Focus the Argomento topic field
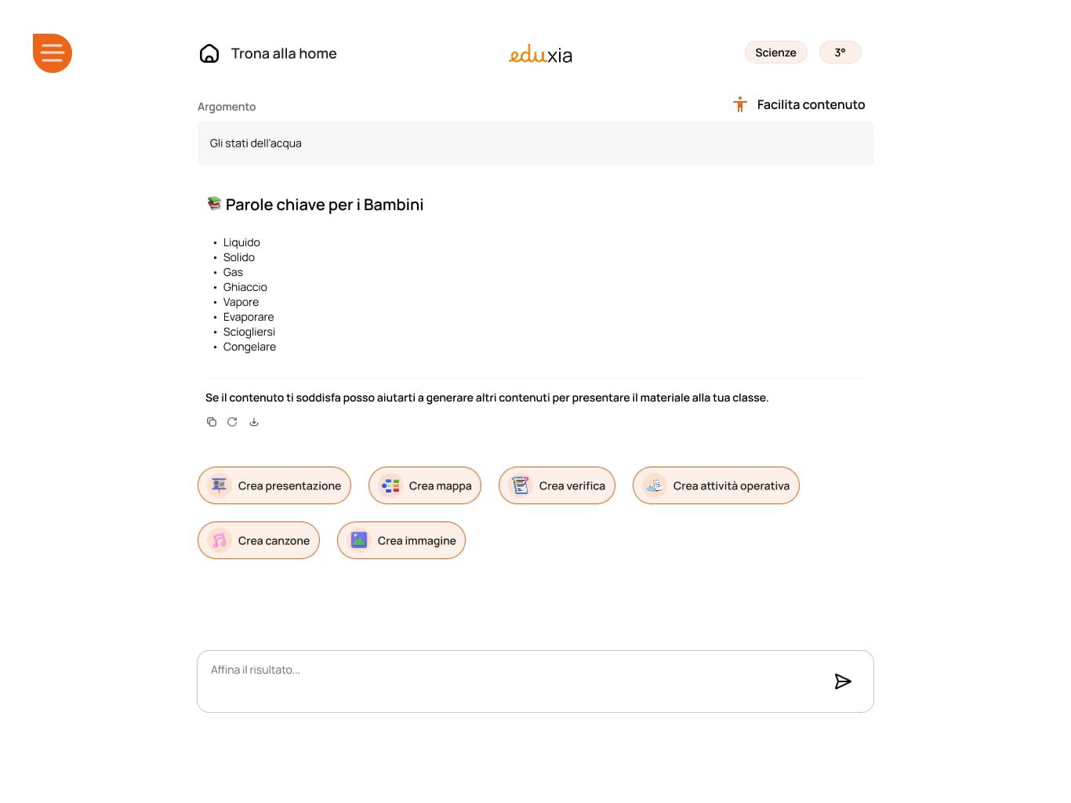 click(x=535, y=144)
